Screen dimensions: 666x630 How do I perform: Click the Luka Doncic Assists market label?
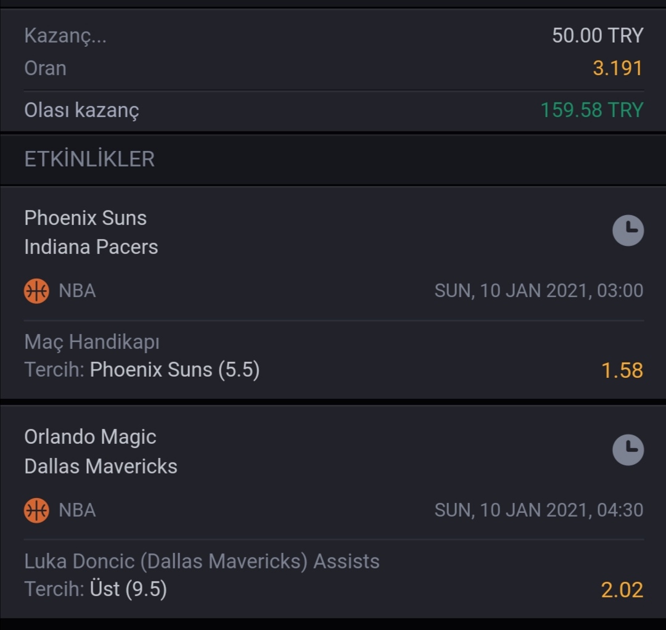(202, 561)
